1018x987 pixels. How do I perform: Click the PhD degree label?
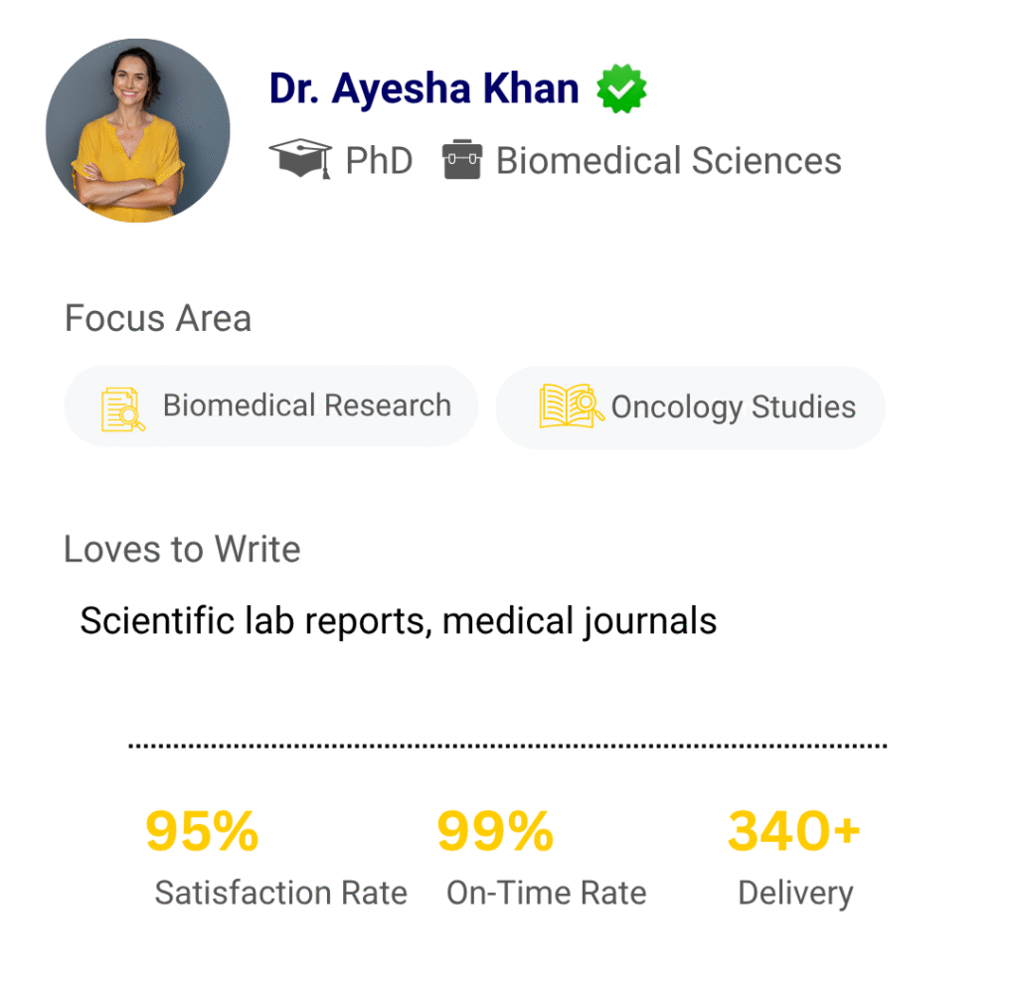379,161
